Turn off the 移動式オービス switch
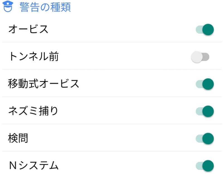Image resolution: width=223 pixels, height=174 pixels. coord(205,84)
